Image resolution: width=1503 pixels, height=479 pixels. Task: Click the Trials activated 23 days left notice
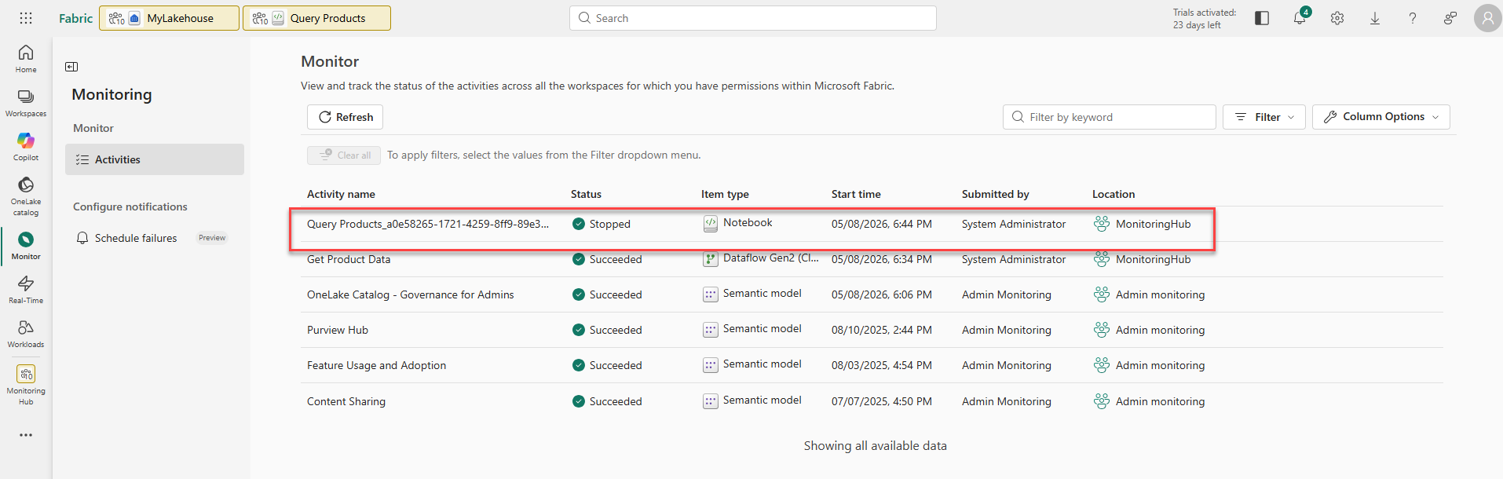click(x=1205, y=19)
